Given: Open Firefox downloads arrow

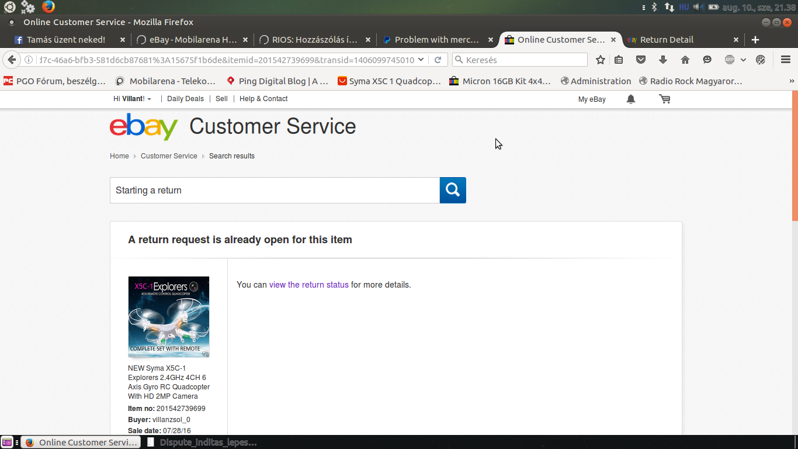Looking at the screenshot, I should click(662, 60).
